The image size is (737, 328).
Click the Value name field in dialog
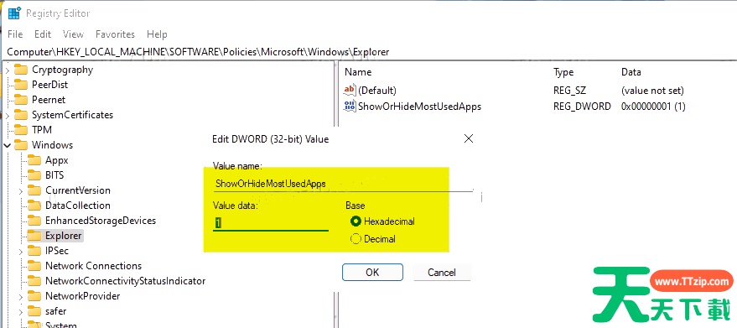[x=343, y=184]
